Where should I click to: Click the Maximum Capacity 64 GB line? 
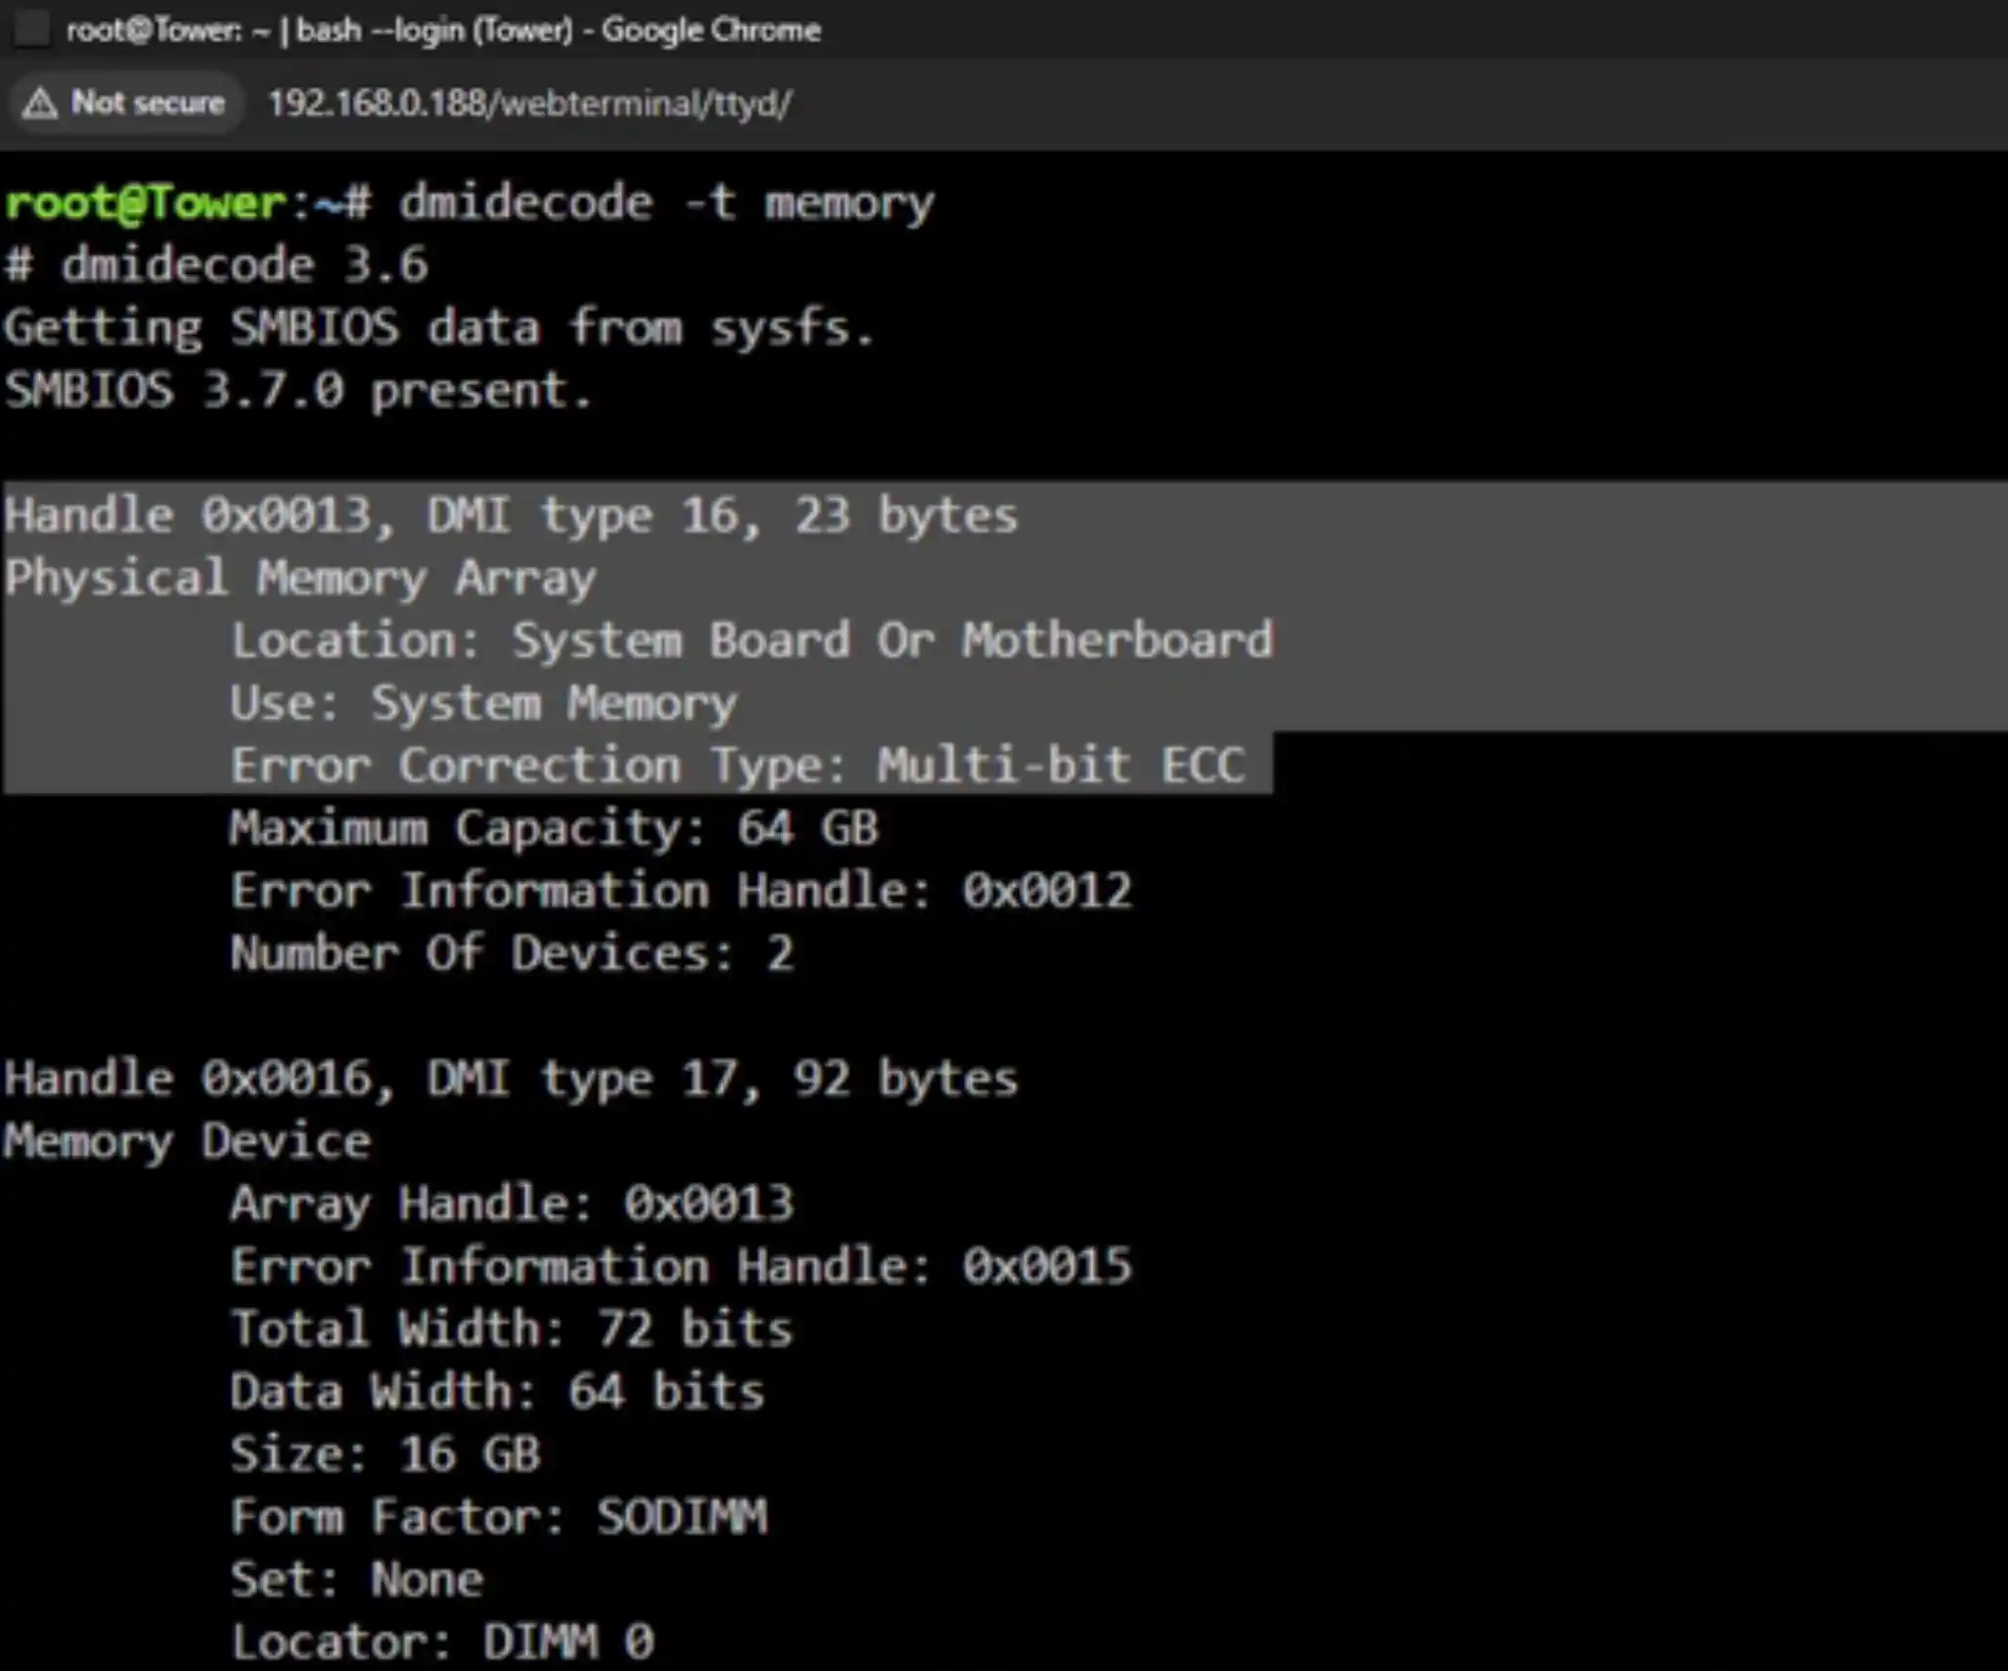(554, 829)
